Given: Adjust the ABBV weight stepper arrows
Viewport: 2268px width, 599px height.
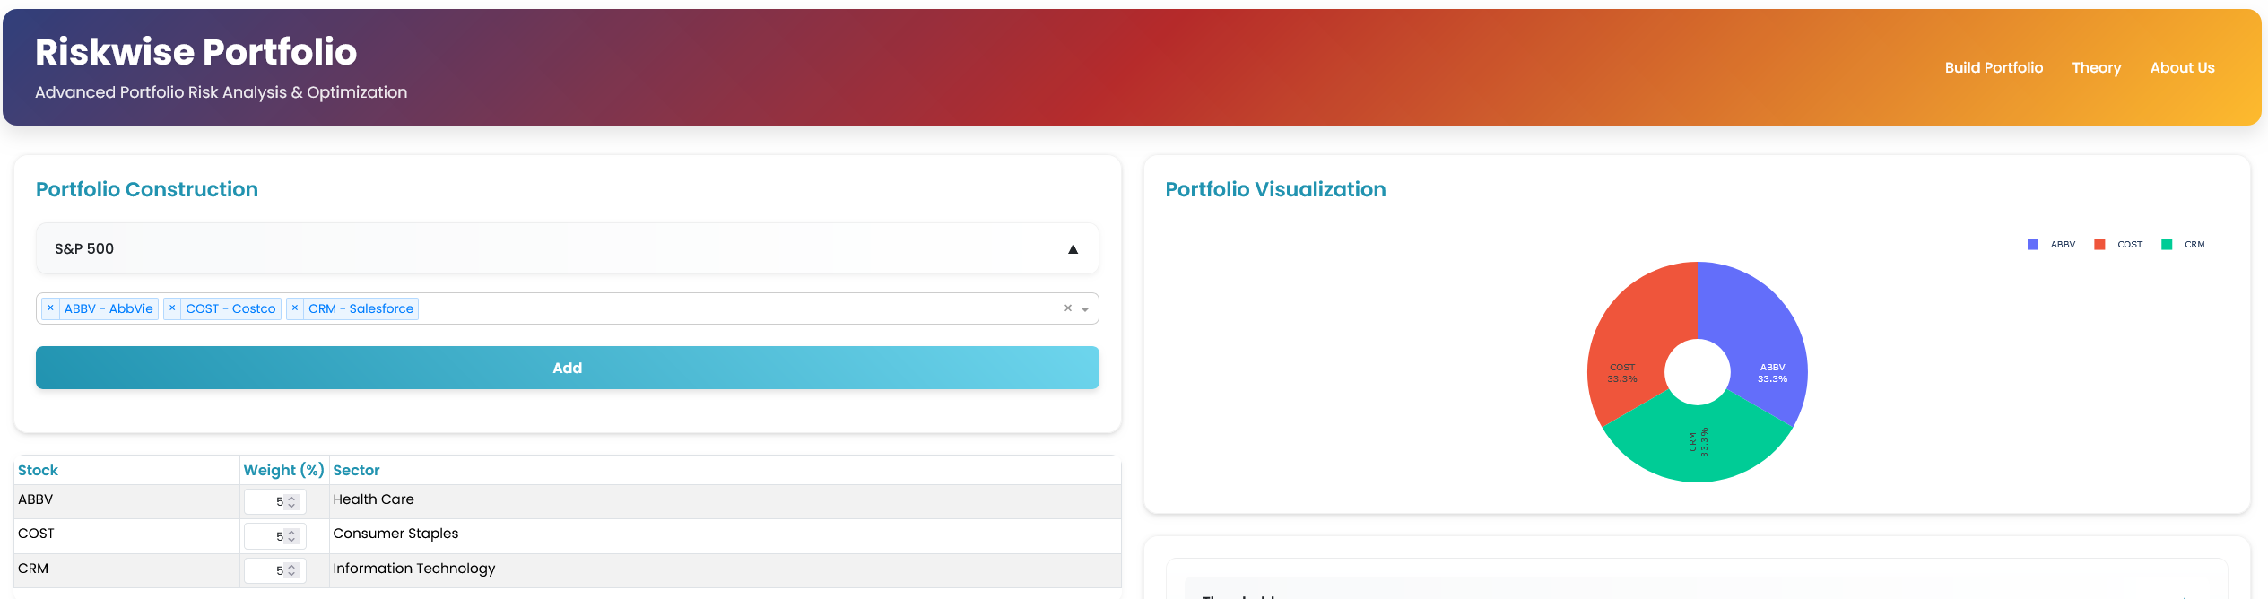Looking at the screenshot, I should click(291, 502).
